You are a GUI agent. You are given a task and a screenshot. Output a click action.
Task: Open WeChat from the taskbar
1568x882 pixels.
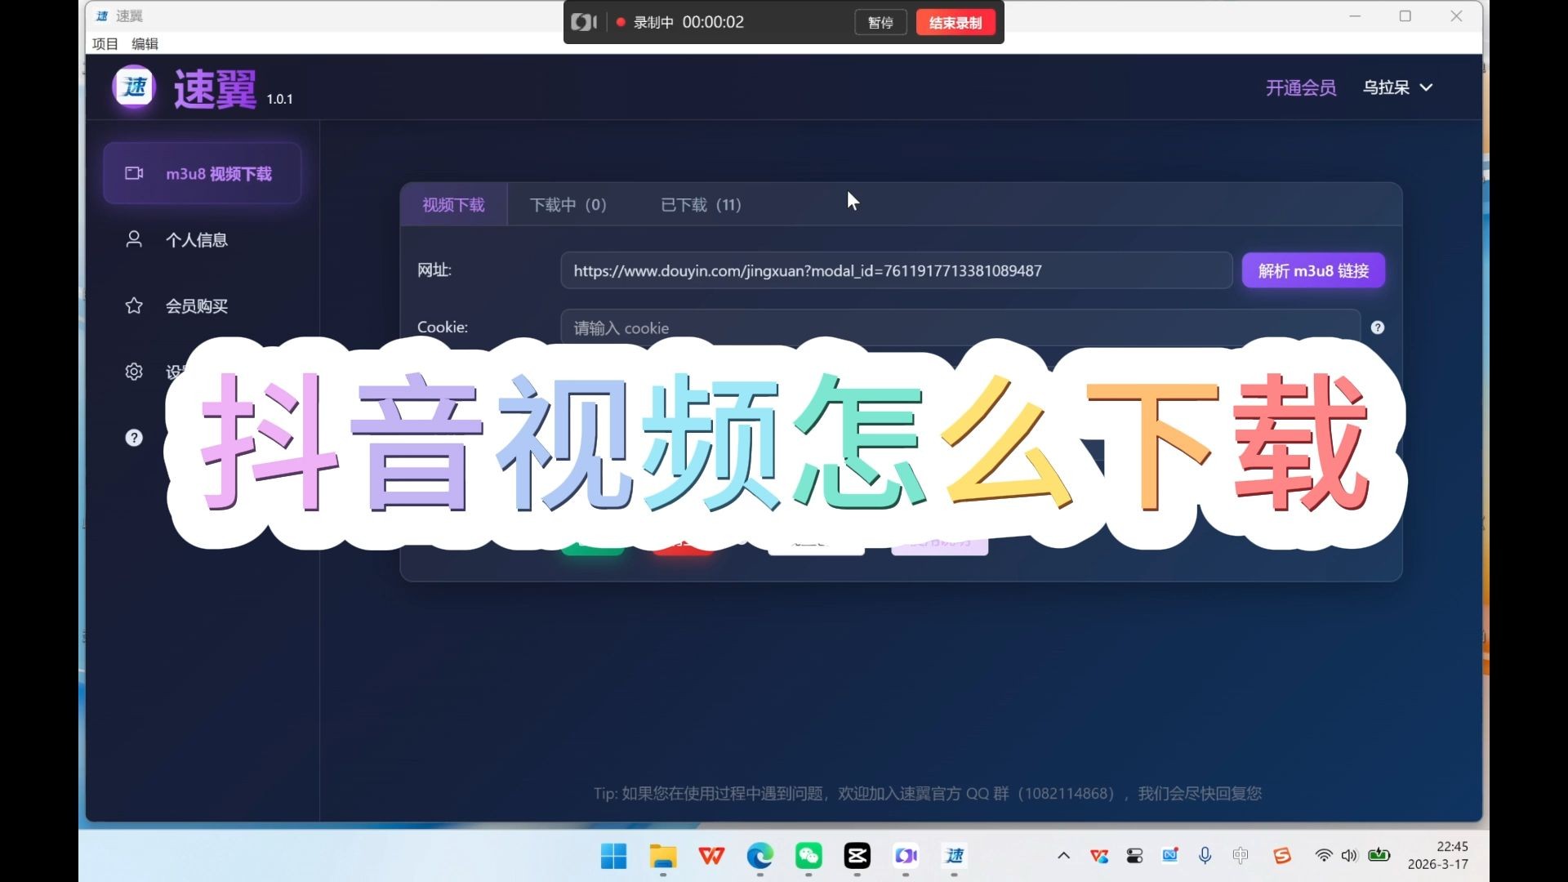pos(808,855)
